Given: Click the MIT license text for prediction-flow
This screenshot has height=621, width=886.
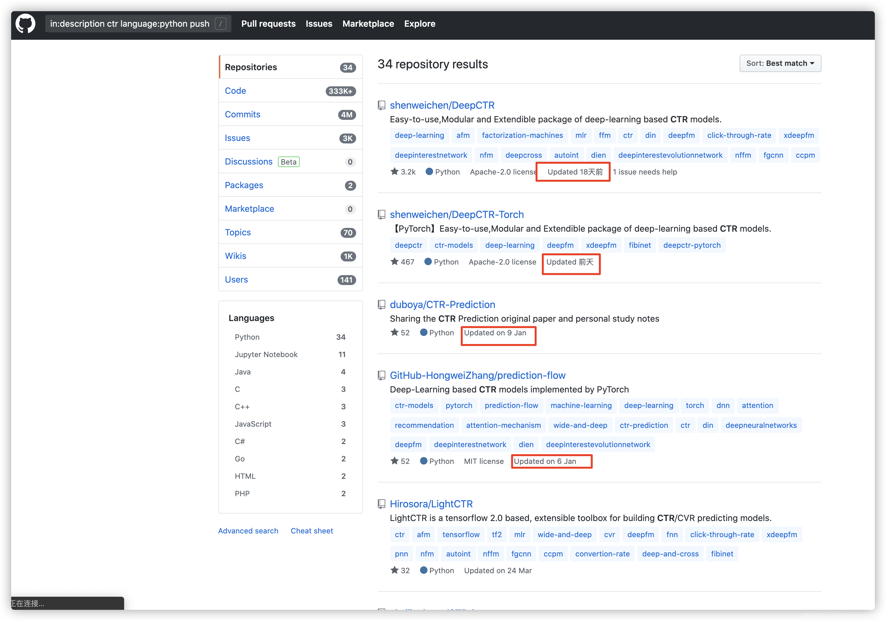Looking at the screenshot, I should coord(484,461).
